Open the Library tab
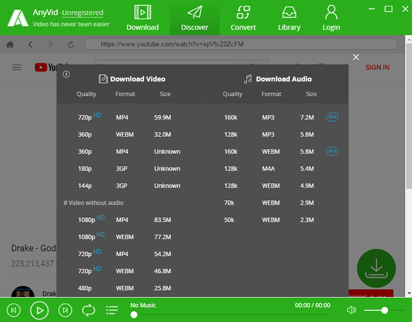This screenshot has width=412, height=322. (289, 18)
